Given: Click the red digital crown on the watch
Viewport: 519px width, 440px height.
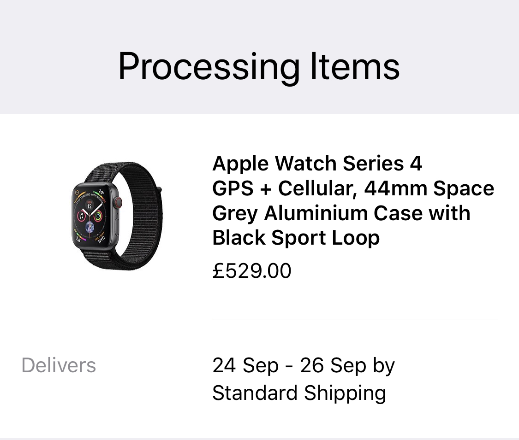Looking at the screenshot, I should click(118, 201).
